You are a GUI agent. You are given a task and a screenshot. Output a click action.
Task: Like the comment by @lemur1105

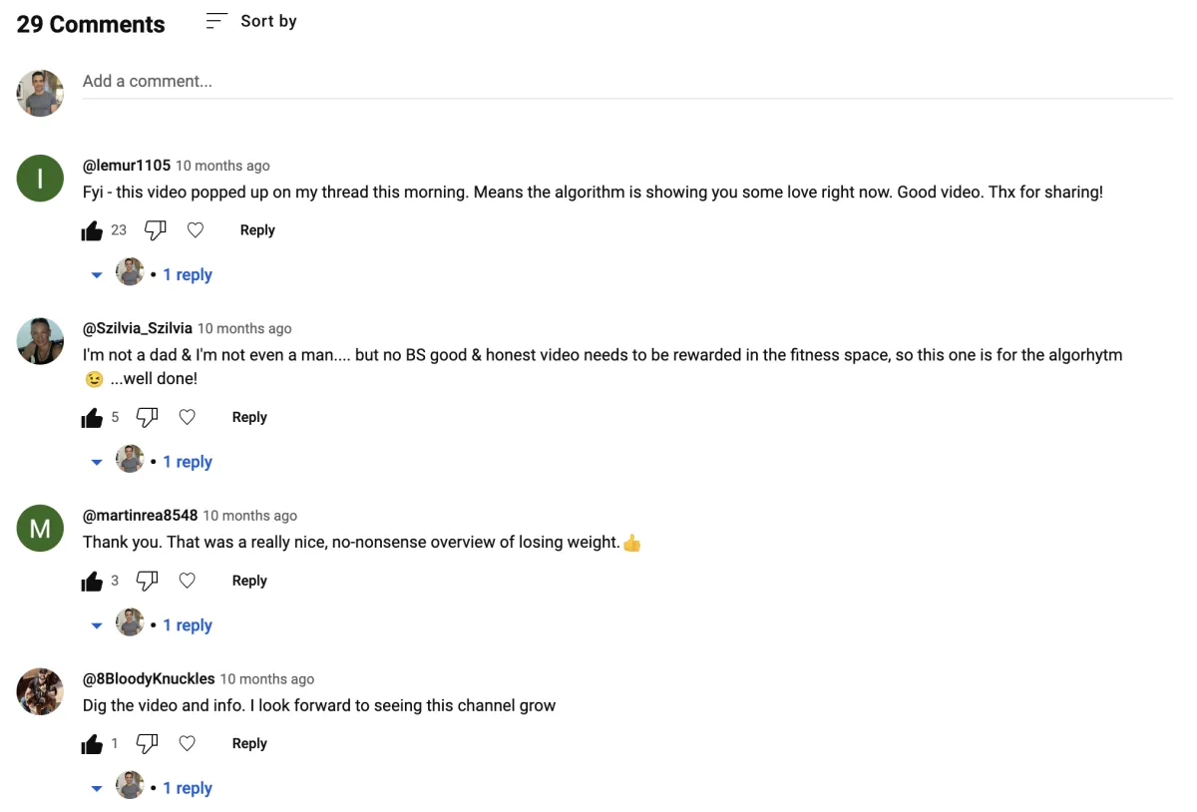[x=93, y=230]
